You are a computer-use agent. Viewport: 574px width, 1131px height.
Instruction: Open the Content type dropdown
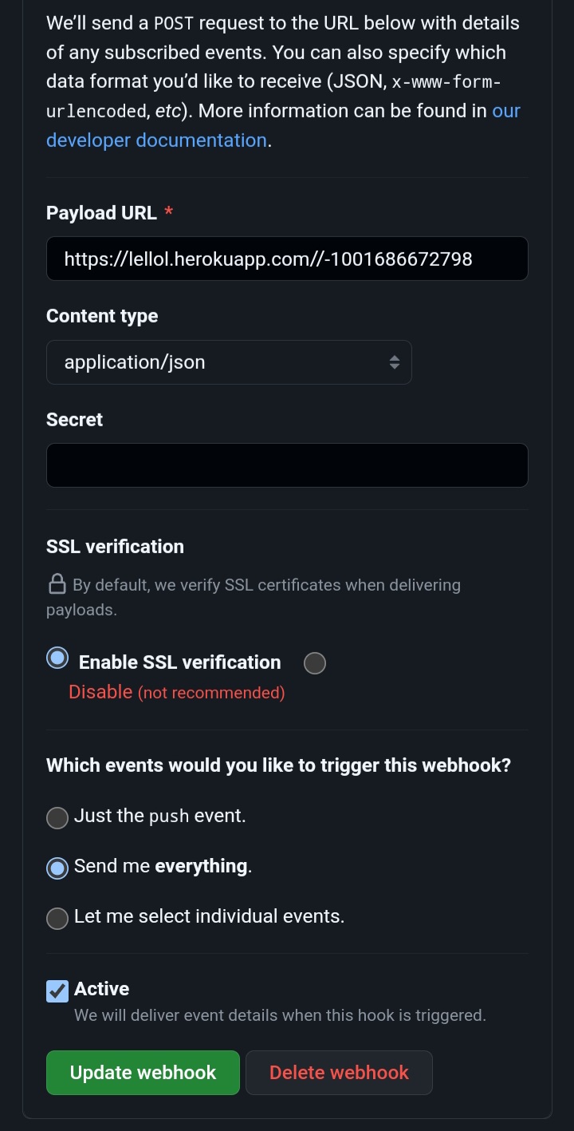click(229, 362)
